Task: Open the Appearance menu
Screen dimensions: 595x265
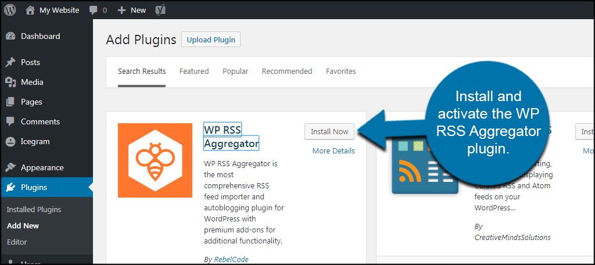Action: coord(42,167)
